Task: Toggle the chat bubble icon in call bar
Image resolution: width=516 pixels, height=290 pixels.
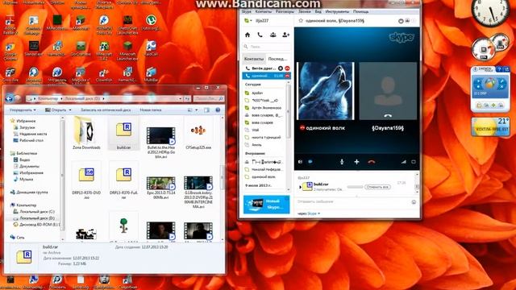Action: [310, 162]
